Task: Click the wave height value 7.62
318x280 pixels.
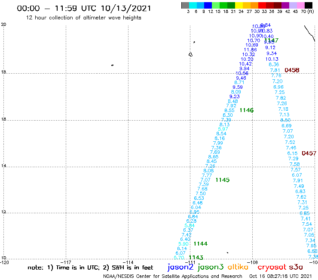Action: point(301,197)
